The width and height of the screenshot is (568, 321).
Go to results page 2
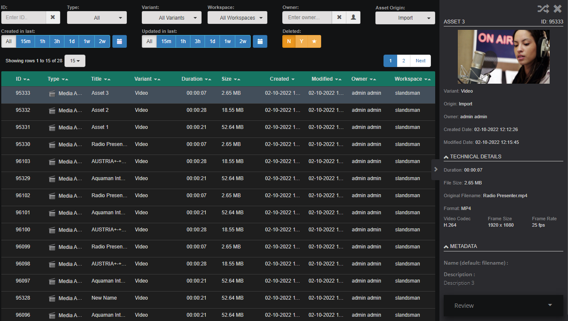point(403,61)
